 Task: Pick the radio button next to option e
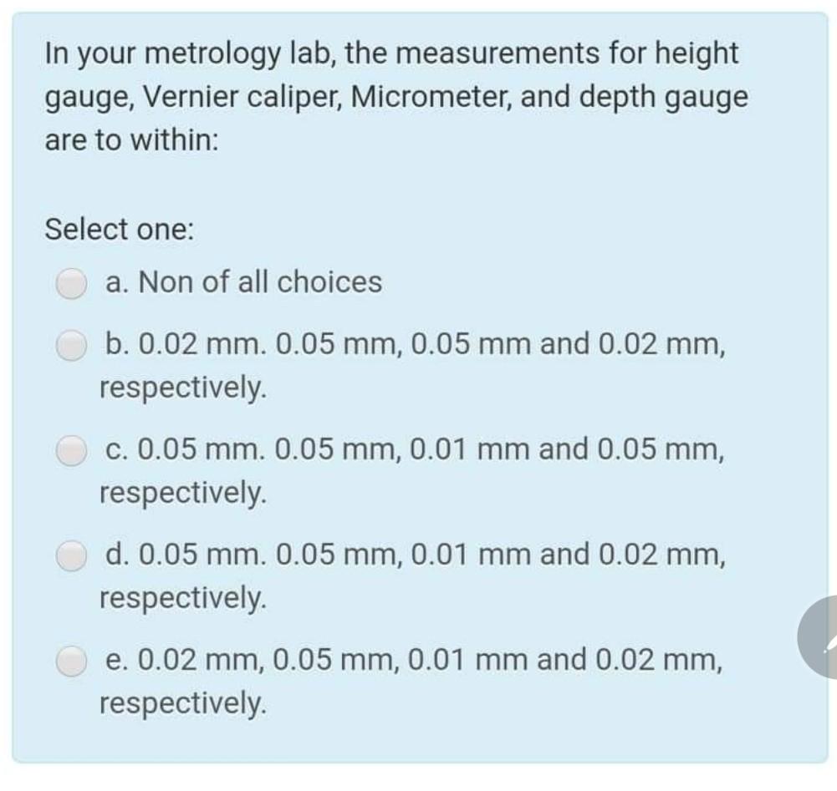71,662
